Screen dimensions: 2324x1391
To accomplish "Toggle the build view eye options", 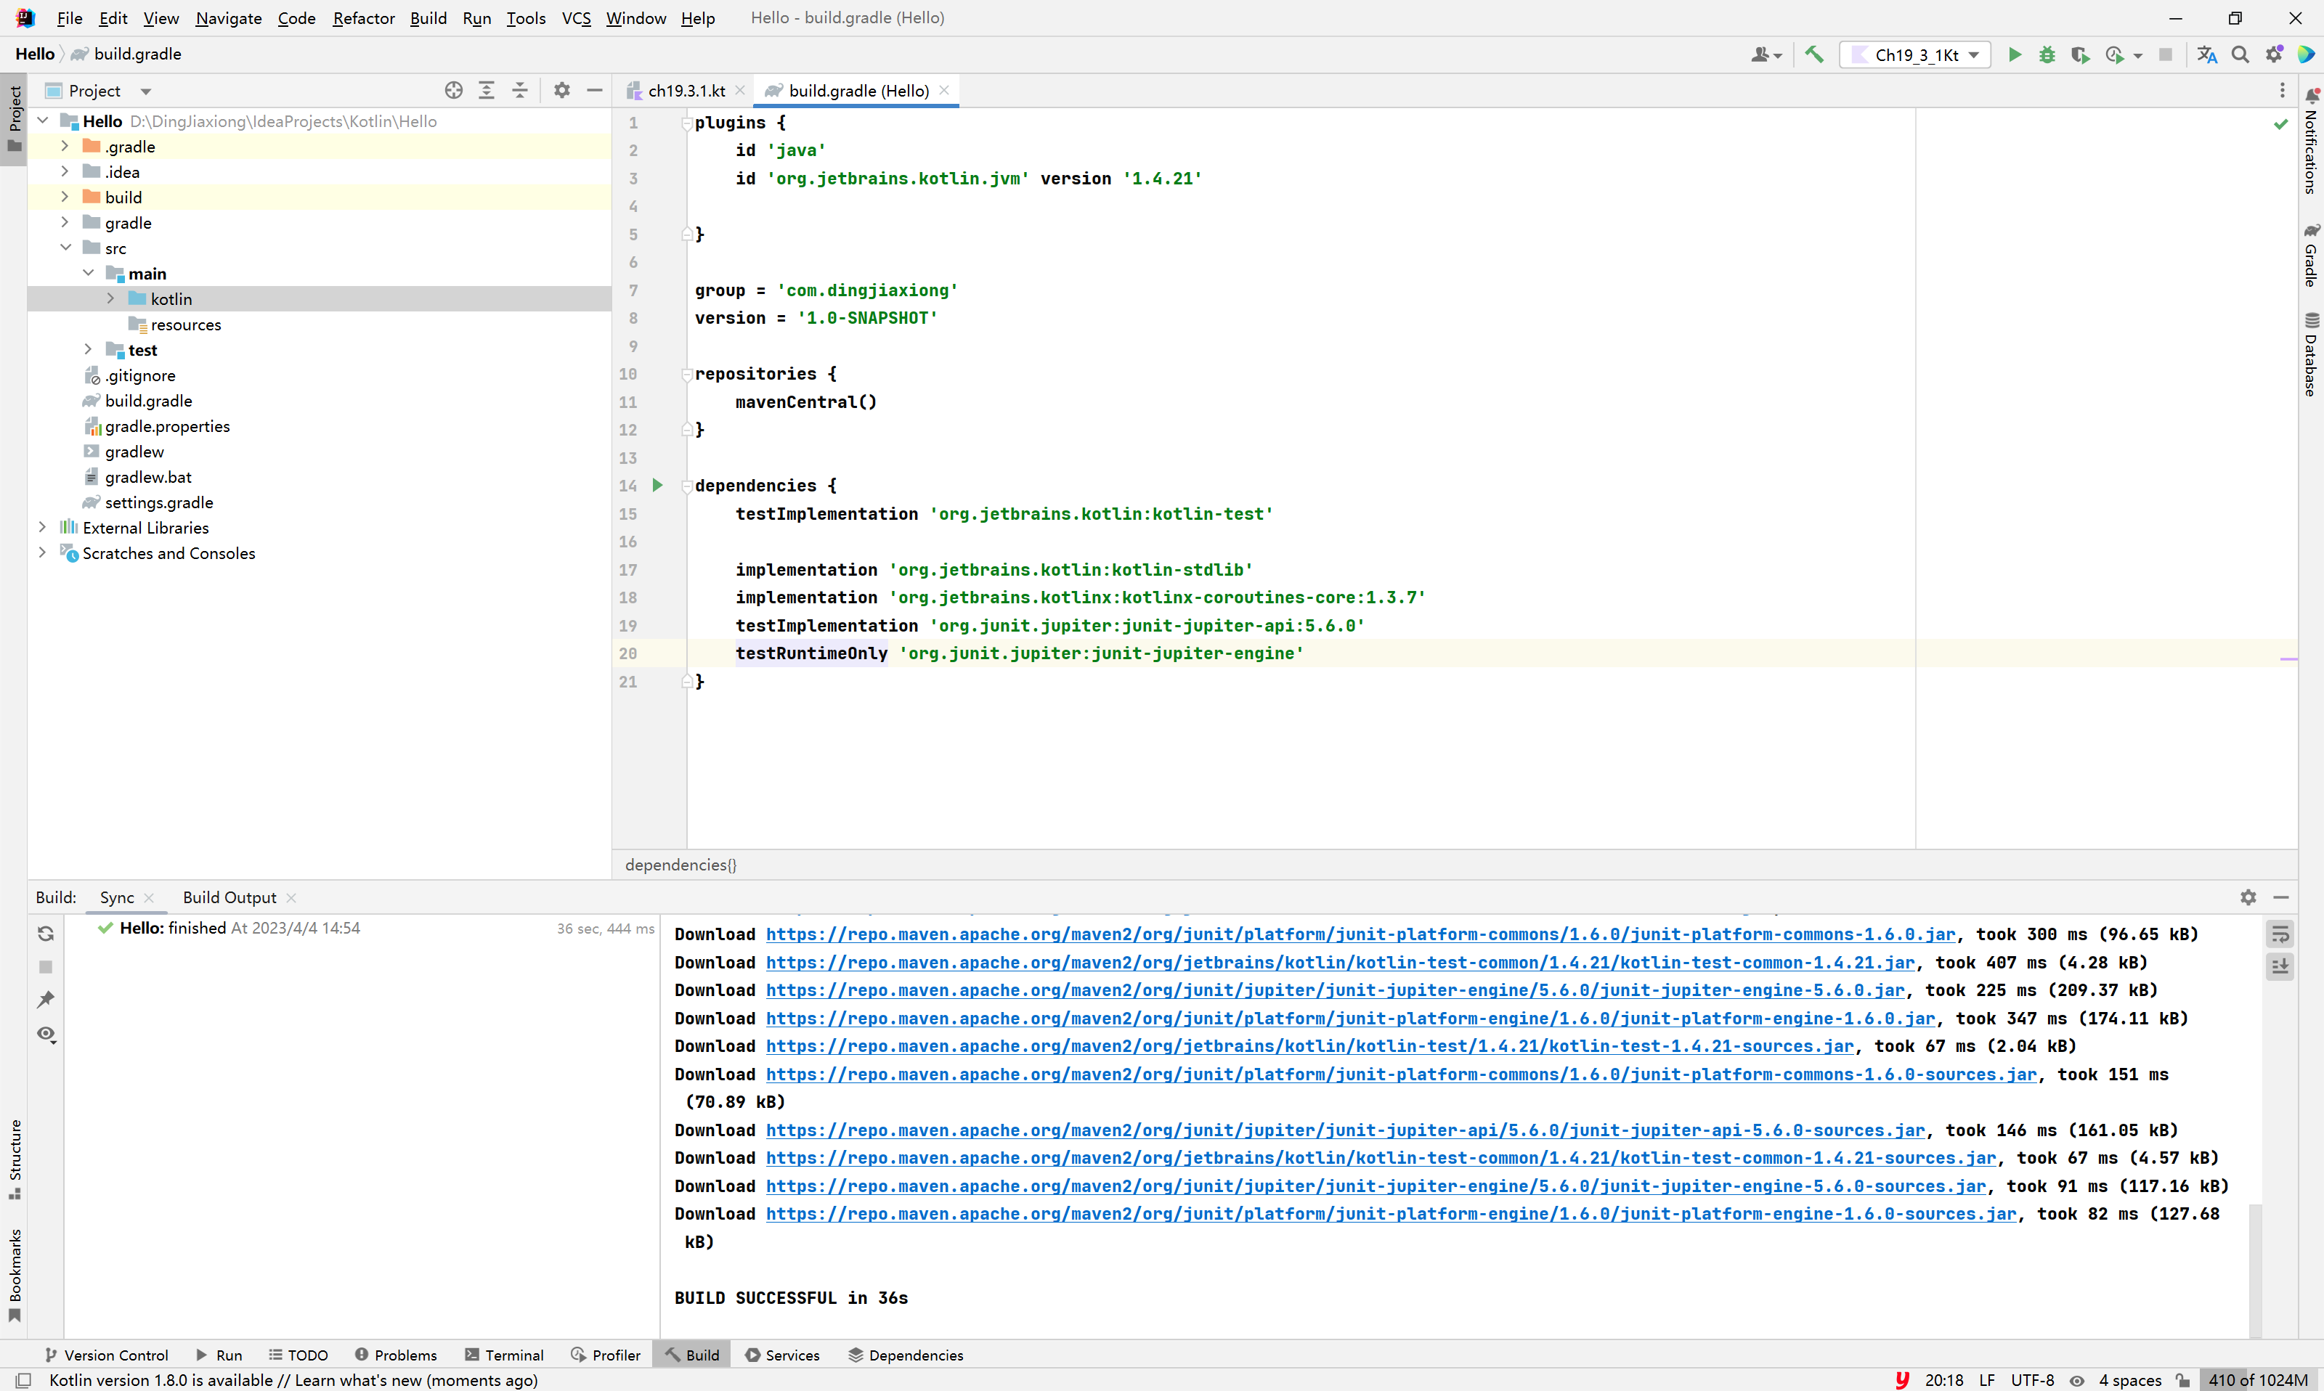I will pyautogui.click(x=46, y=1034).
